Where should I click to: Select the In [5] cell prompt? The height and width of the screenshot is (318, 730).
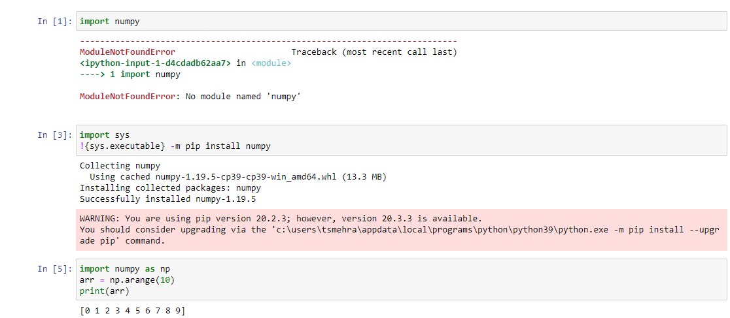coord(55,269)
